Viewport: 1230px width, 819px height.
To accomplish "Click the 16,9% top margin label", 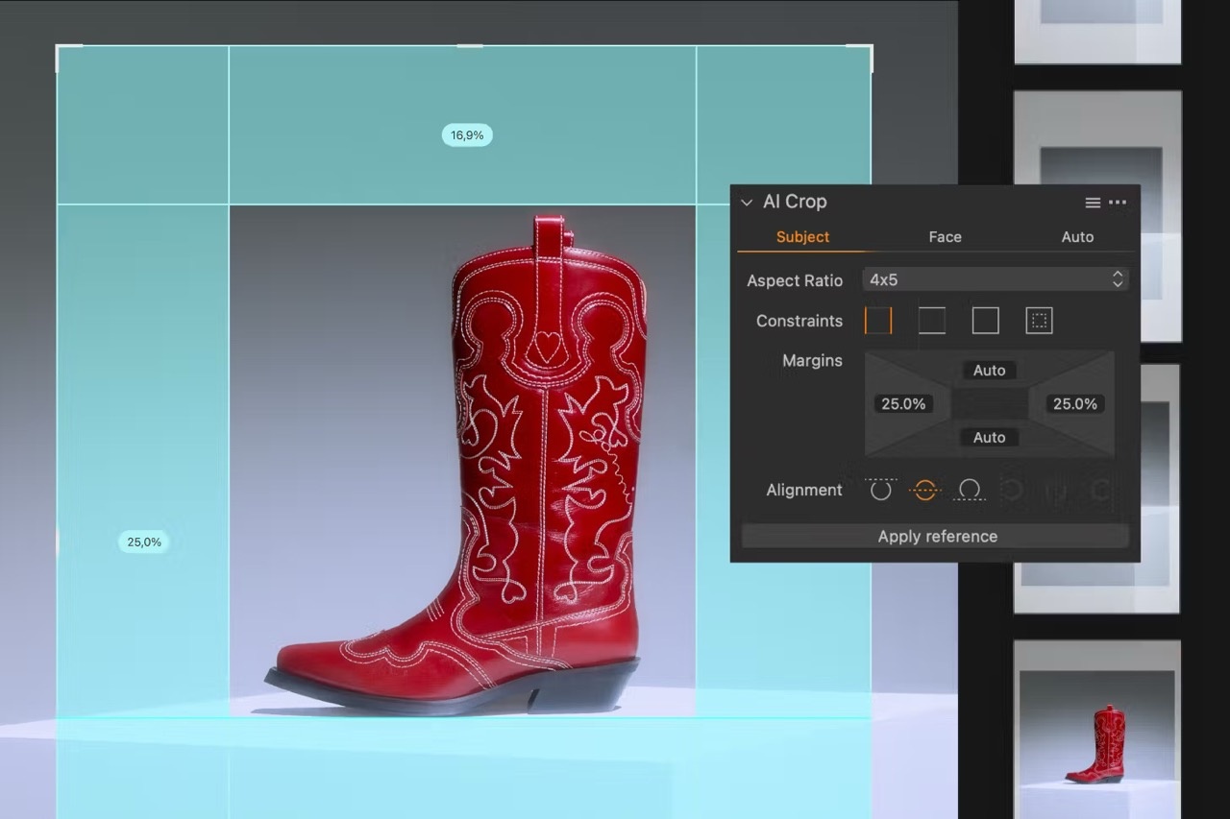I will (x=467, y=135).
